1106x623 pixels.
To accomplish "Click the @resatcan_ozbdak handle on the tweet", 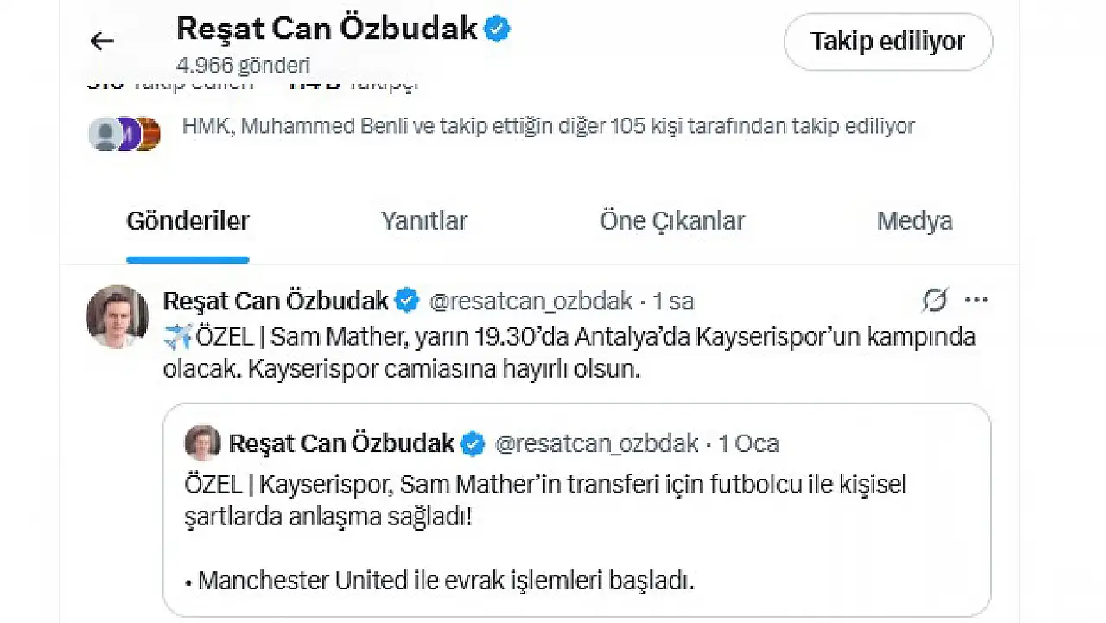I will [531, 301].
